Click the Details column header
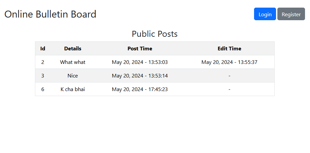The image size is (310, 153). coord(73,48)
